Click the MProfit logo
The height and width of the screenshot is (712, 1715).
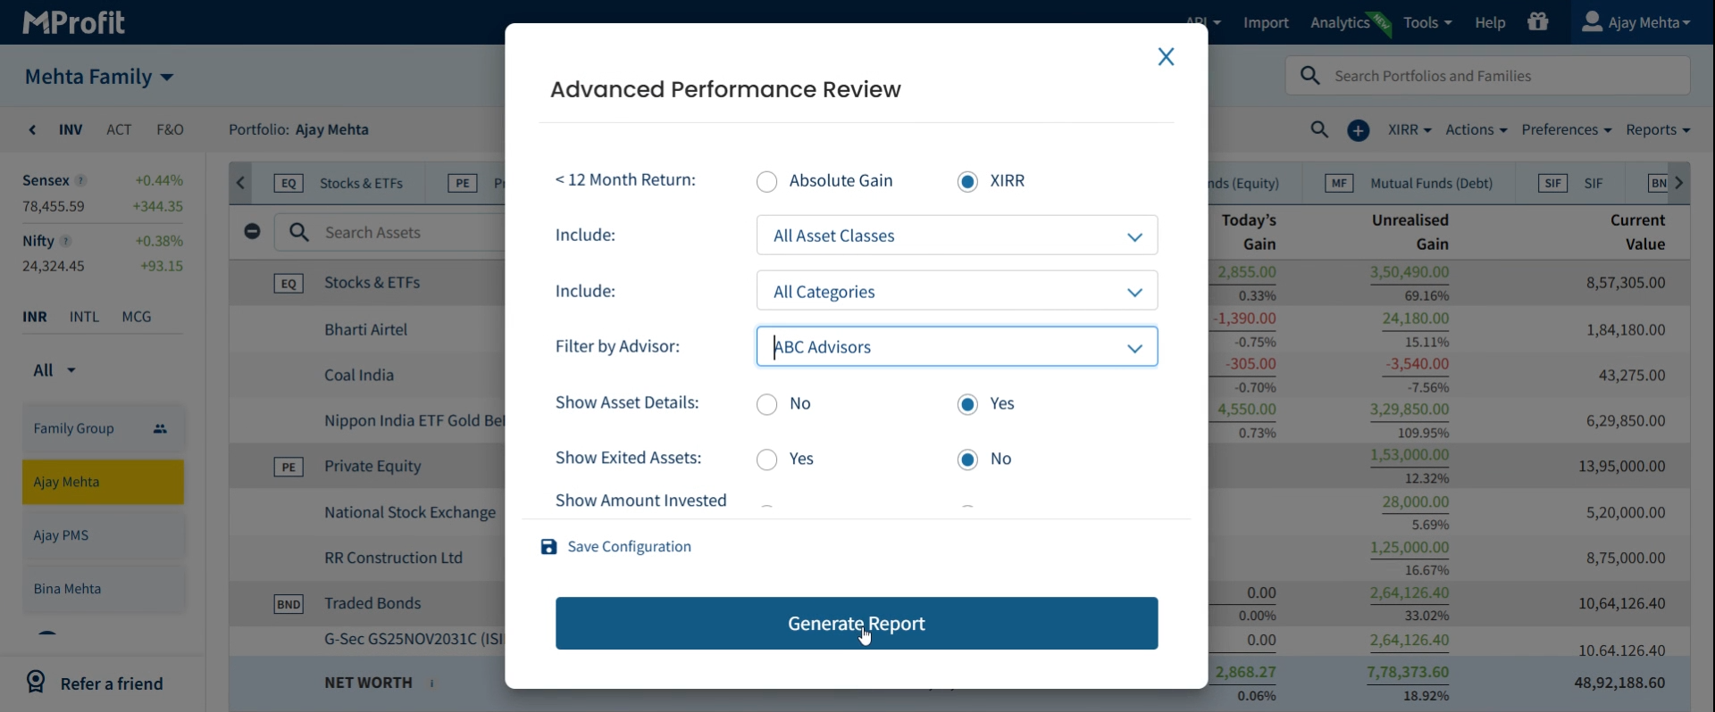coord(74,22)
